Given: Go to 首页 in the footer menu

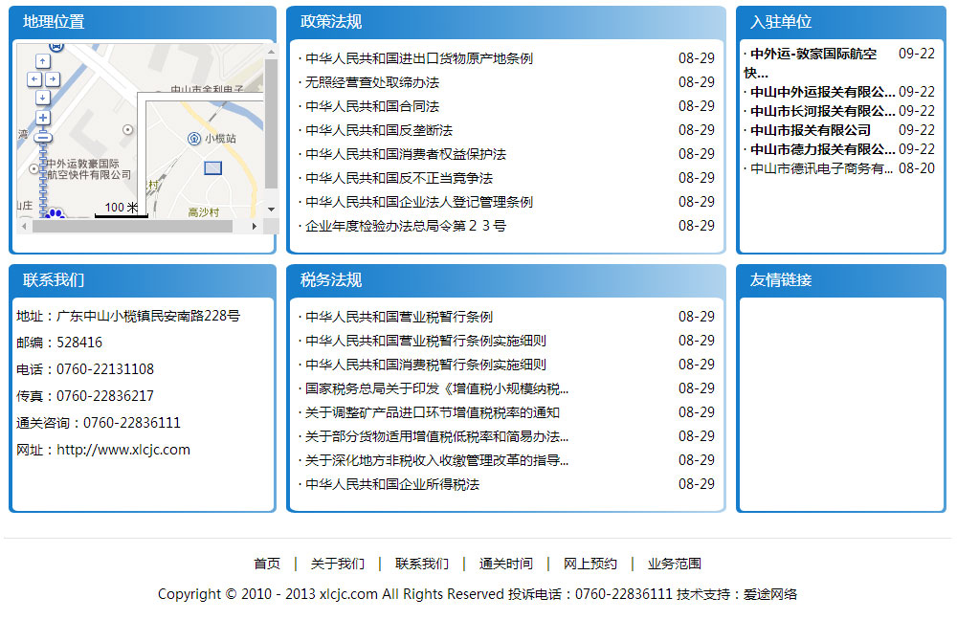Looking at the screenshot, I should (x=267, y=564).
